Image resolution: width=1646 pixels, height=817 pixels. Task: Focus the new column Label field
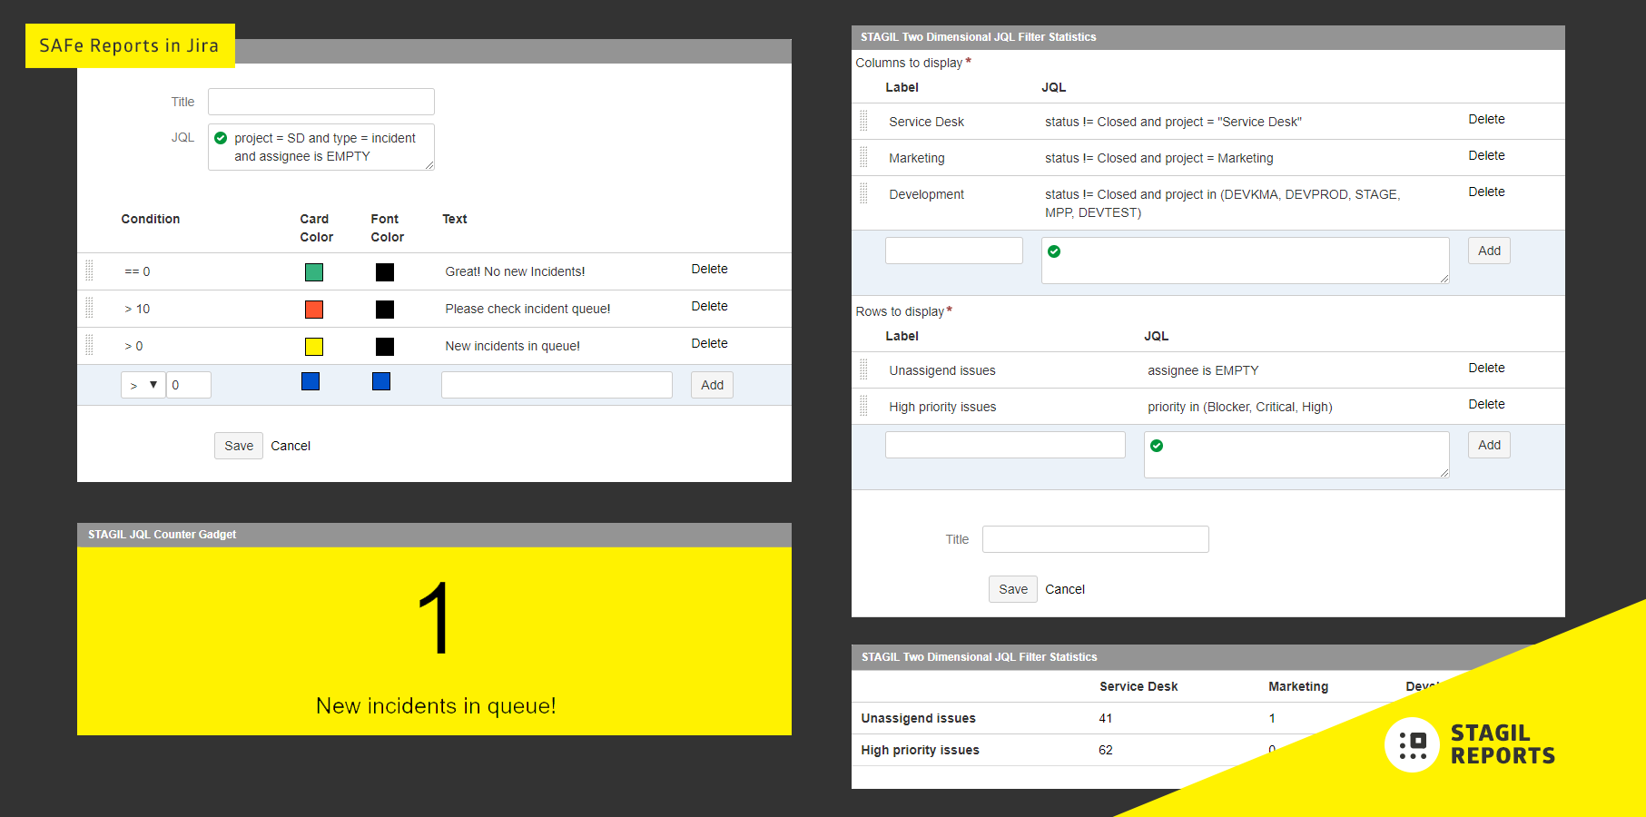[x=954, y=251]
